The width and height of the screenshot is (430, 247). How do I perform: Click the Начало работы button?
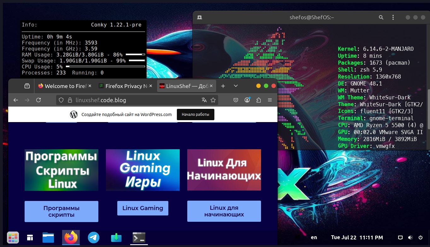(195, 115)
